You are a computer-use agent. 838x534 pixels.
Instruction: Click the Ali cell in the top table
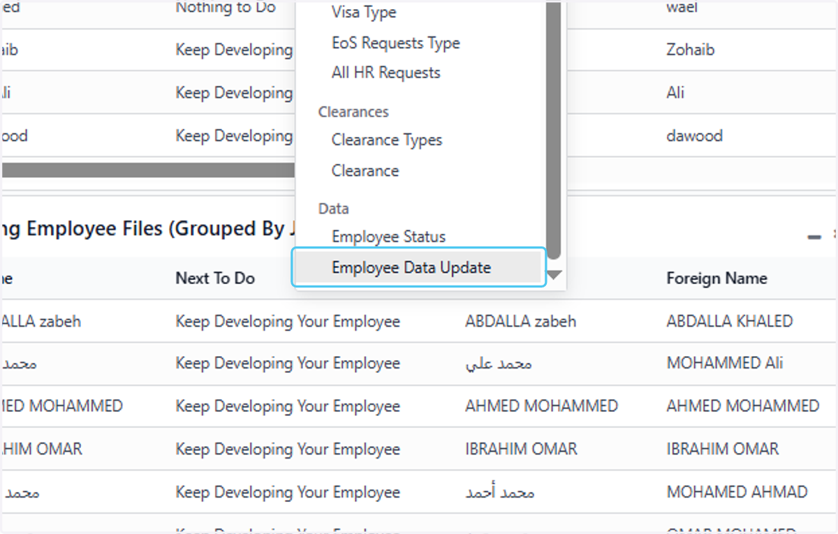click(x=675, y=93)
